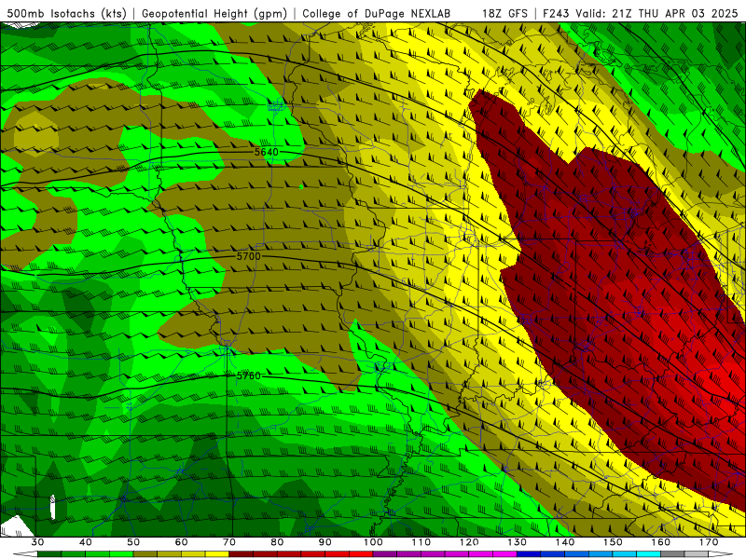The width and height of the screenshot is (746, 559).
Task: Click the 80 value on the color scale
Action: click(x=277, y=542)
